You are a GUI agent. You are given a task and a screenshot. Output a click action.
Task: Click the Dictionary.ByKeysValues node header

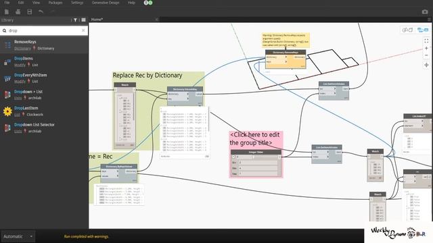tap(119, 167)
